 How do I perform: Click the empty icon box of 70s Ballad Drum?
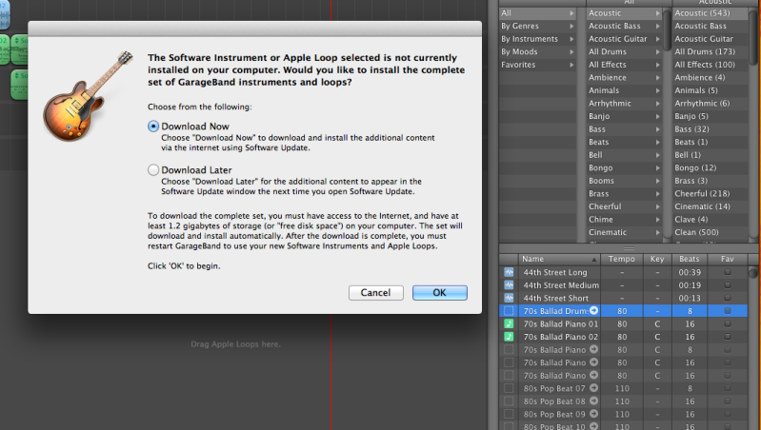point(509,311)
